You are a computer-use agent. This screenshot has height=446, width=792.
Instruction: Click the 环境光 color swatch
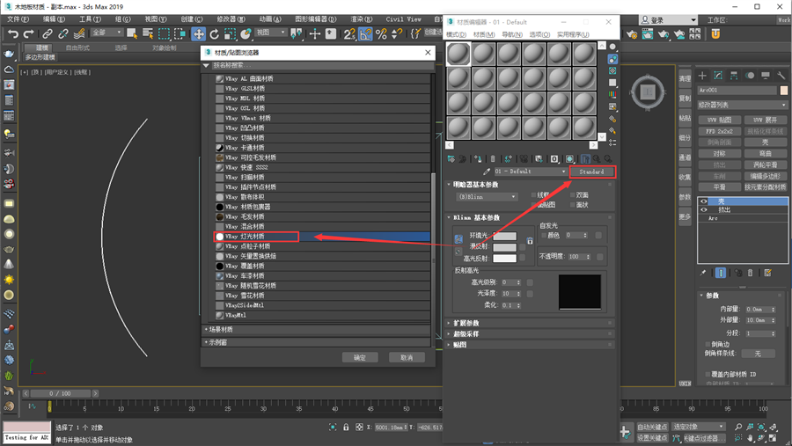point(504,236)
